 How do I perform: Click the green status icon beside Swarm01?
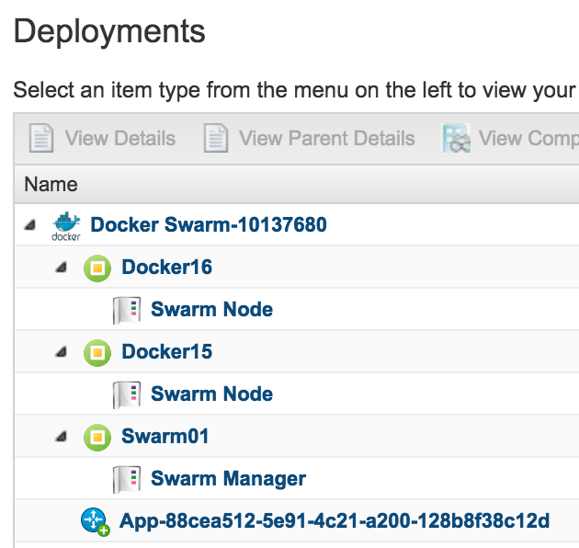tap(96, 437)
